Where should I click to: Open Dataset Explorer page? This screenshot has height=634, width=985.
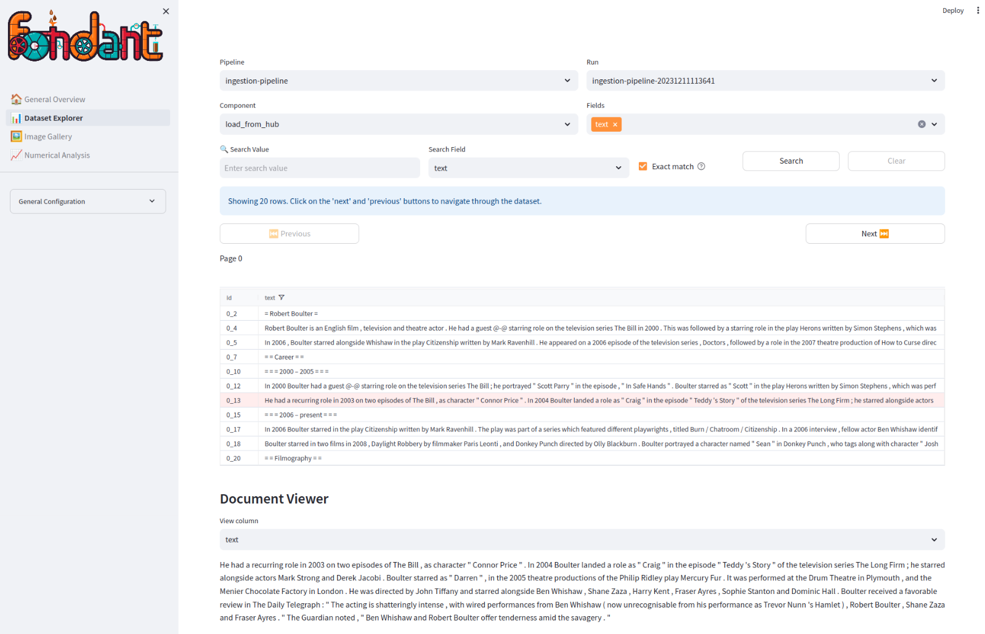[x=88, y=118]
